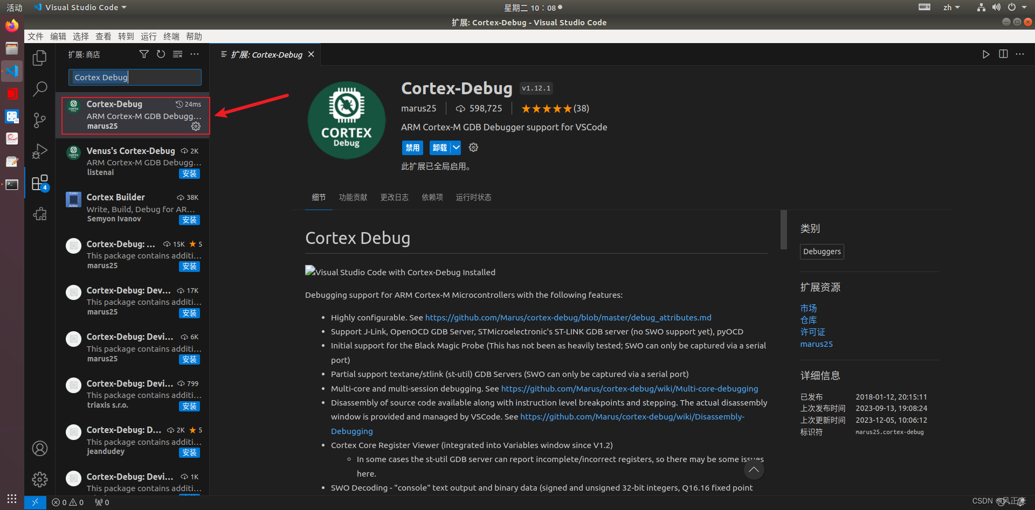Viewport: 1035px width, 510px height.
Task: Select the Extensions icon showing badge 4
Action: [x=39, y=183]
